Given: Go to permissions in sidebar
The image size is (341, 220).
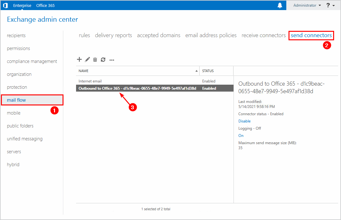Looking at the screenshot, I should point(19,48).
